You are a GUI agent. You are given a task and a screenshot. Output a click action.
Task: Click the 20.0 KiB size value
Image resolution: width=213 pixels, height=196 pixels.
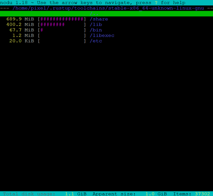coord(22,41)
